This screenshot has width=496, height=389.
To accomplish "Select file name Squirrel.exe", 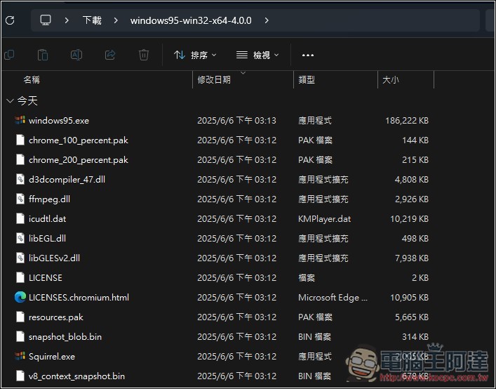I will click(x=52, y=357).
